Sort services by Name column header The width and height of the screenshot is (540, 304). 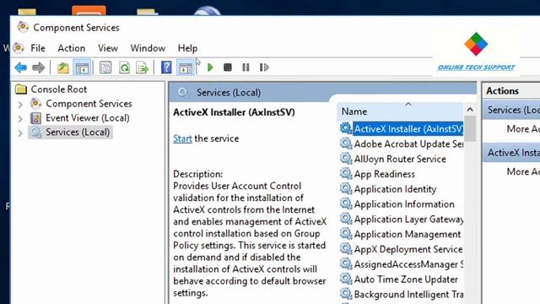400,111
